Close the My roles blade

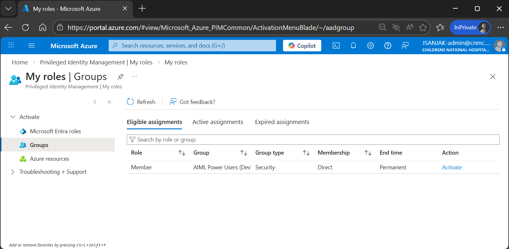pos(493,77)
